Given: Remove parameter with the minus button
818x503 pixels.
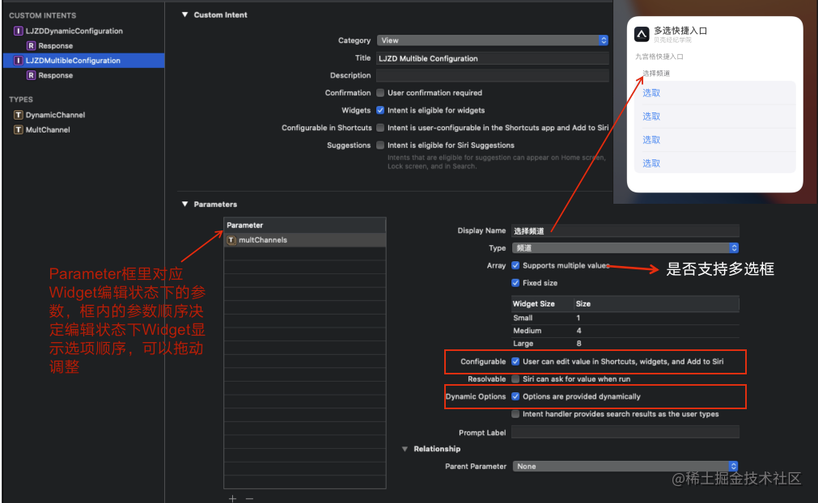Looking at the screenshot, I should tap(250, 499).
